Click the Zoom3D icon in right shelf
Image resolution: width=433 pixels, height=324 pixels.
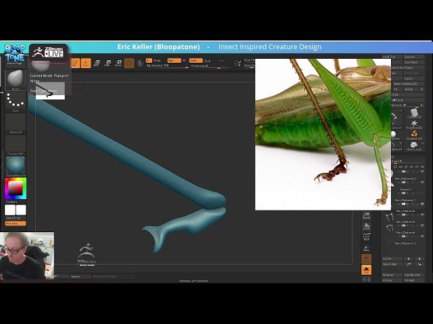pyautogui.click(x=367, y=215)
